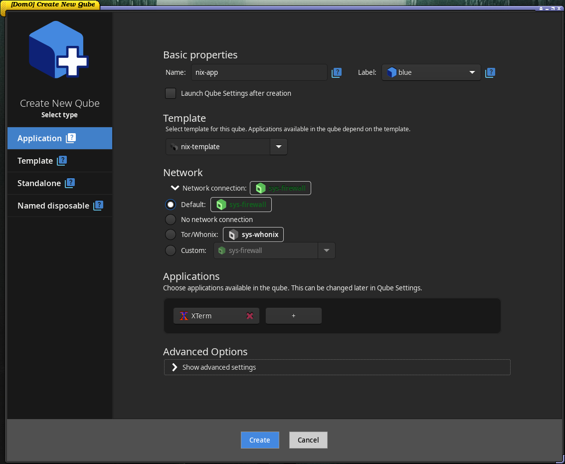The width and height of the screenshot is (565, 464).
Task: Open help for Named disposable type
Action: pos(98,205)
